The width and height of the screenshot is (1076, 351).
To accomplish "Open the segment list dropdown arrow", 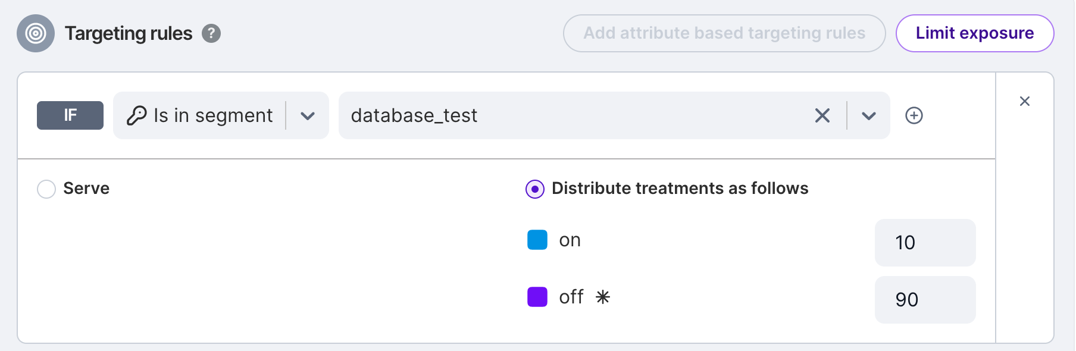I will click(869, 116).
